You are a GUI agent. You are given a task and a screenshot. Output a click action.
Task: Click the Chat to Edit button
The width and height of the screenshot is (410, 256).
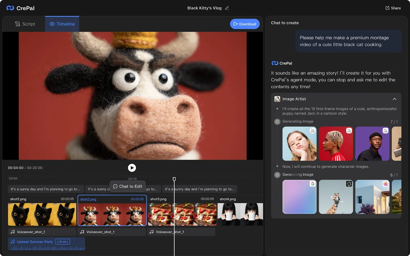[x=128, y=186]
